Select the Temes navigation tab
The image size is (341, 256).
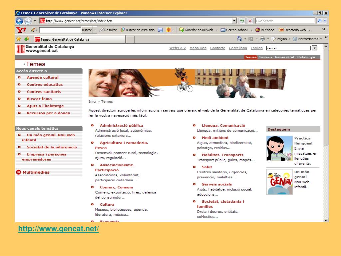click(251, 57)
